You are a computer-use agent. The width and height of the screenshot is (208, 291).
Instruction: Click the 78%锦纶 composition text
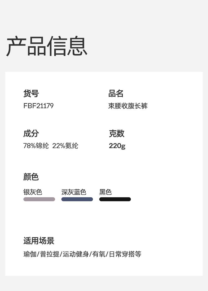[36, 146]
